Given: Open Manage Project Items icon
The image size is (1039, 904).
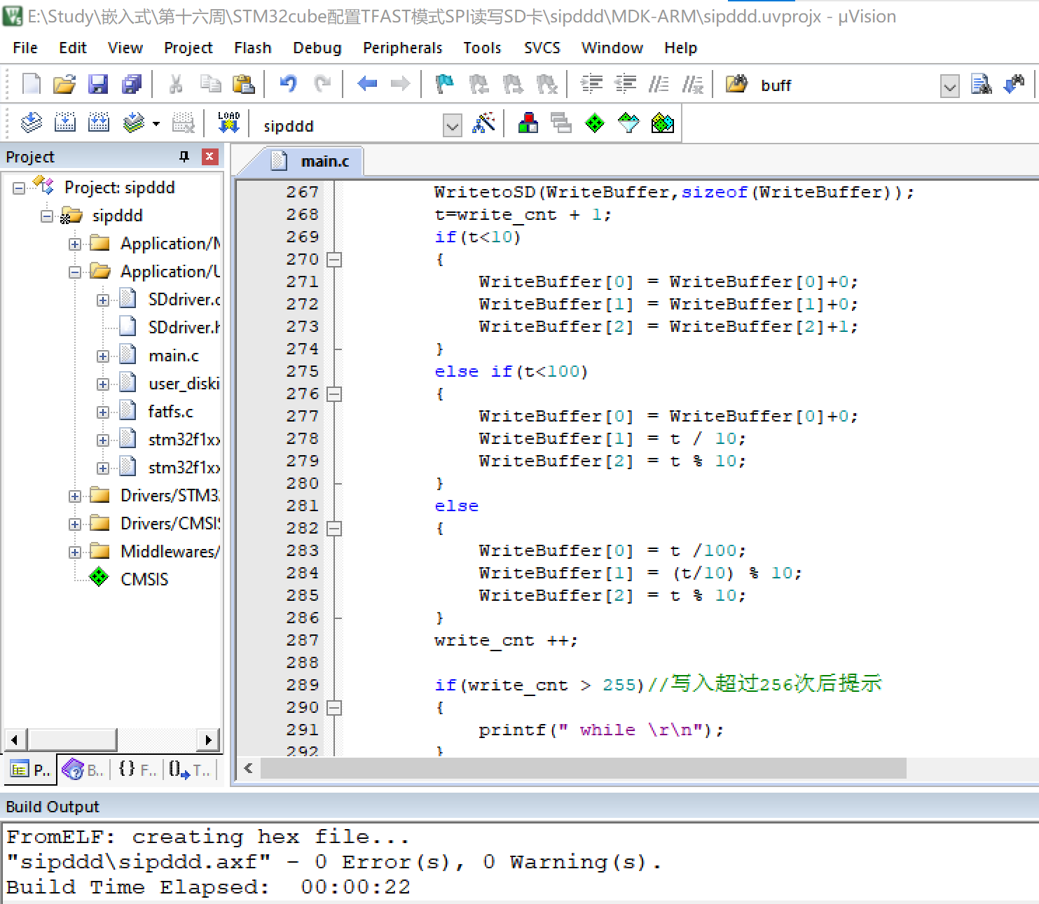Looking at the screenshot, I should point(528,124).
